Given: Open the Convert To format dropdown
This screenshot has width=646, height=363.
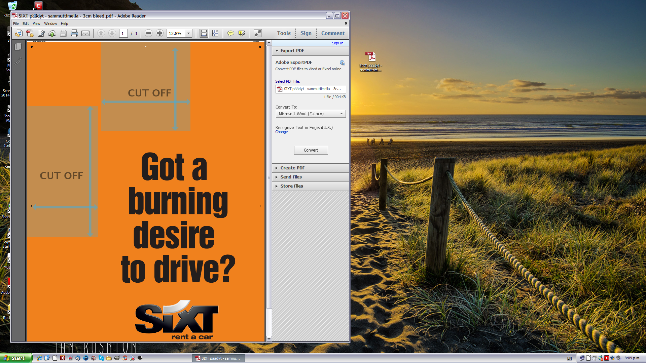Looking at the screenshot, I should 311,114.
